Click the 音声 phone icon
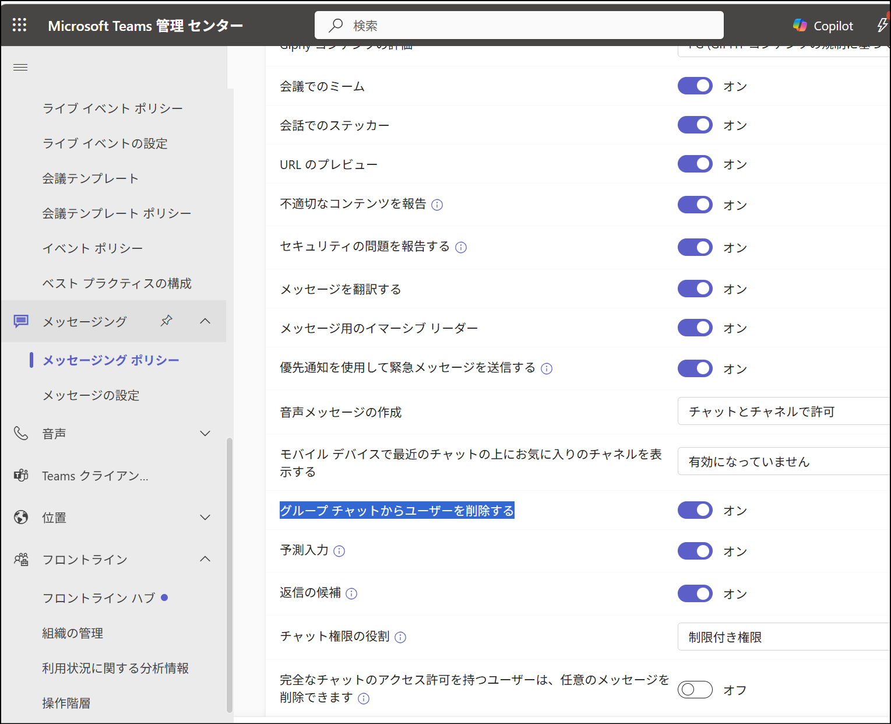891x724 pixels. 21,433
